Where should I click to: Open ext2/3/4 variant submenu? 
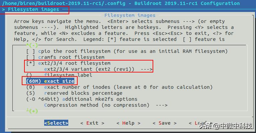point(98,69)
